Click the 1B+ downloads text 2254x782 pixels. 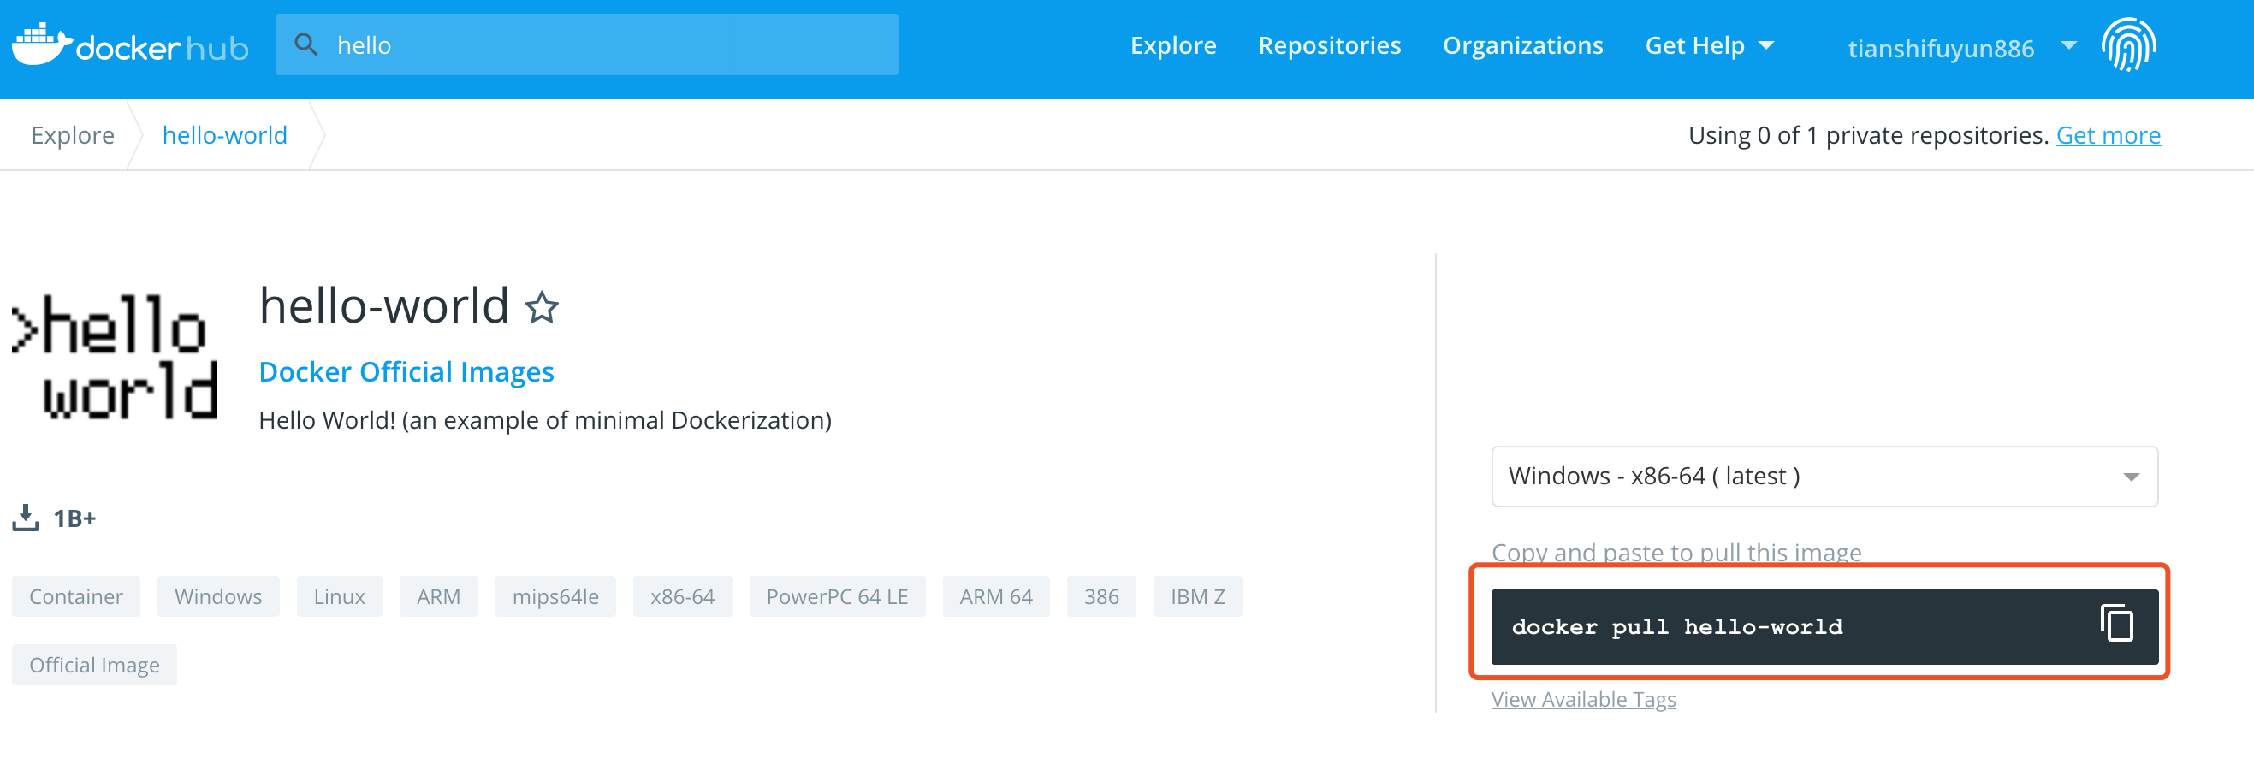pyautogui.click(x=74, y=518)
